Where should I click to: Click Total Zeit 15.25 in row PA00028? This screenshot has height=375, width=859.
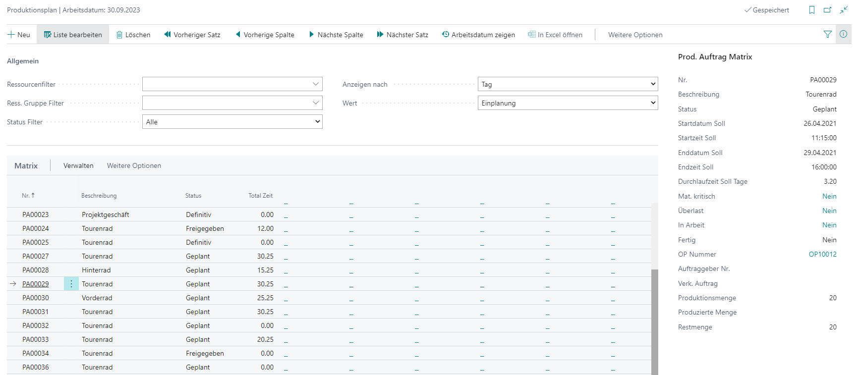point(266,270)
